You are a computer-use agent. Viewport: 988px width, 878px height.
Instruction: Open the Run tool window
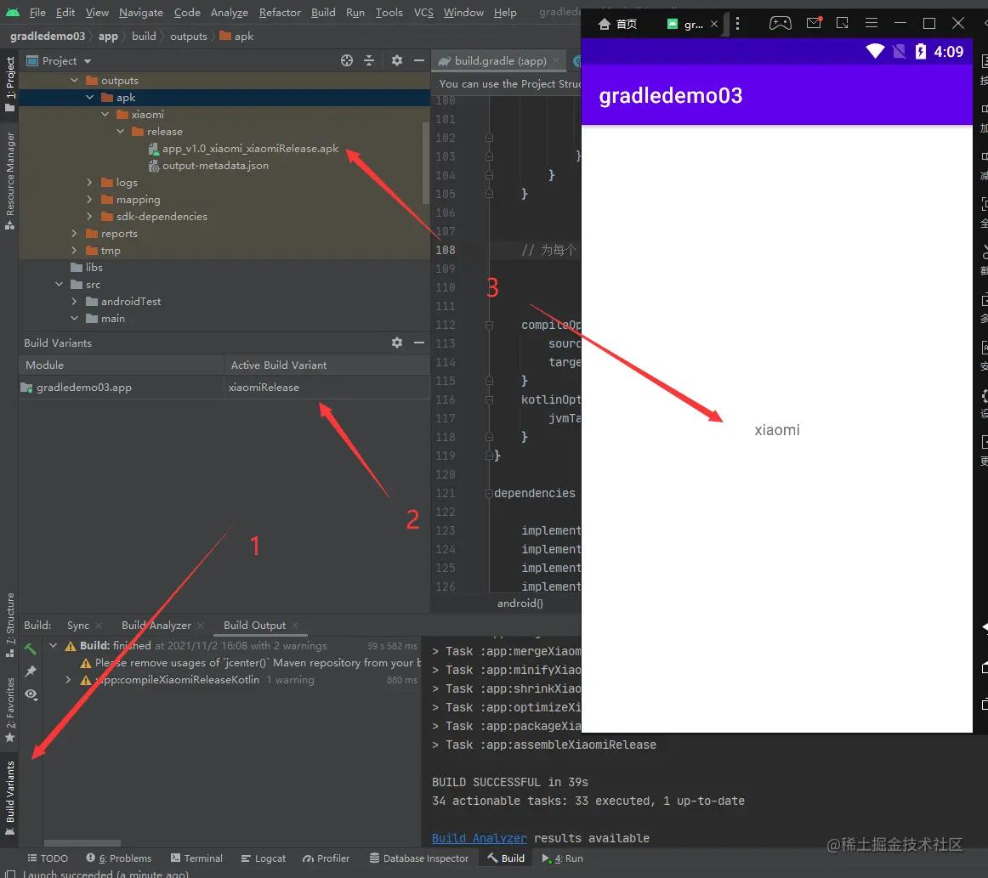[563, 858]
